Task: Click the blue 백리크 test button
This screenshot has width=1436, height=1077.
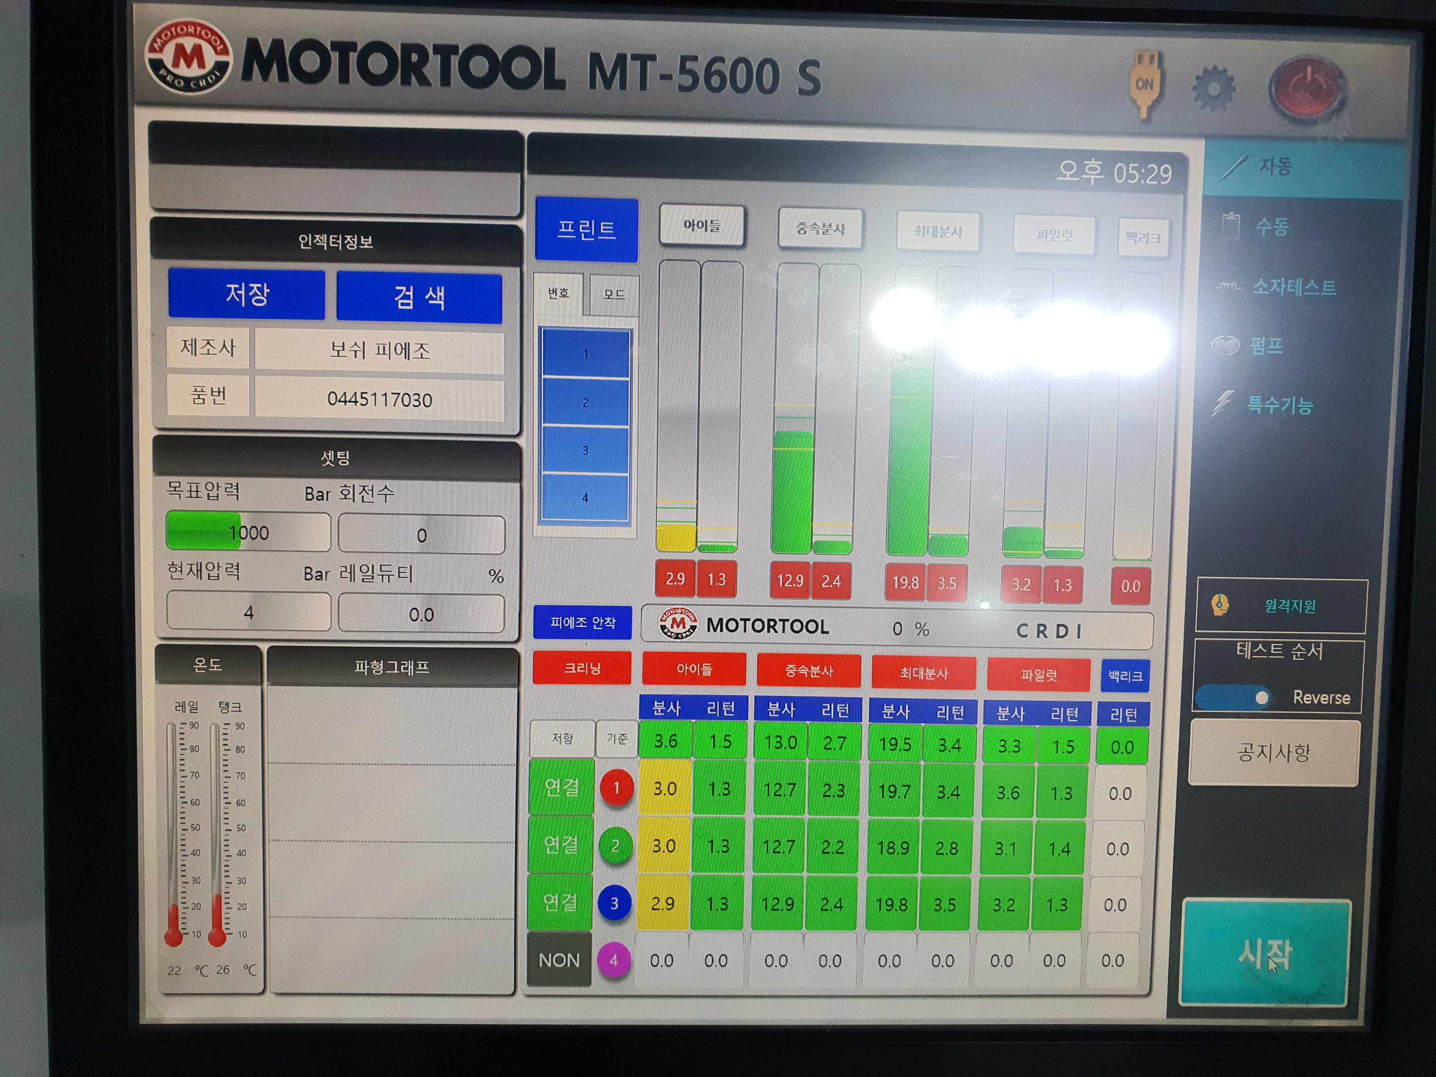Action: click(1125, 676)
